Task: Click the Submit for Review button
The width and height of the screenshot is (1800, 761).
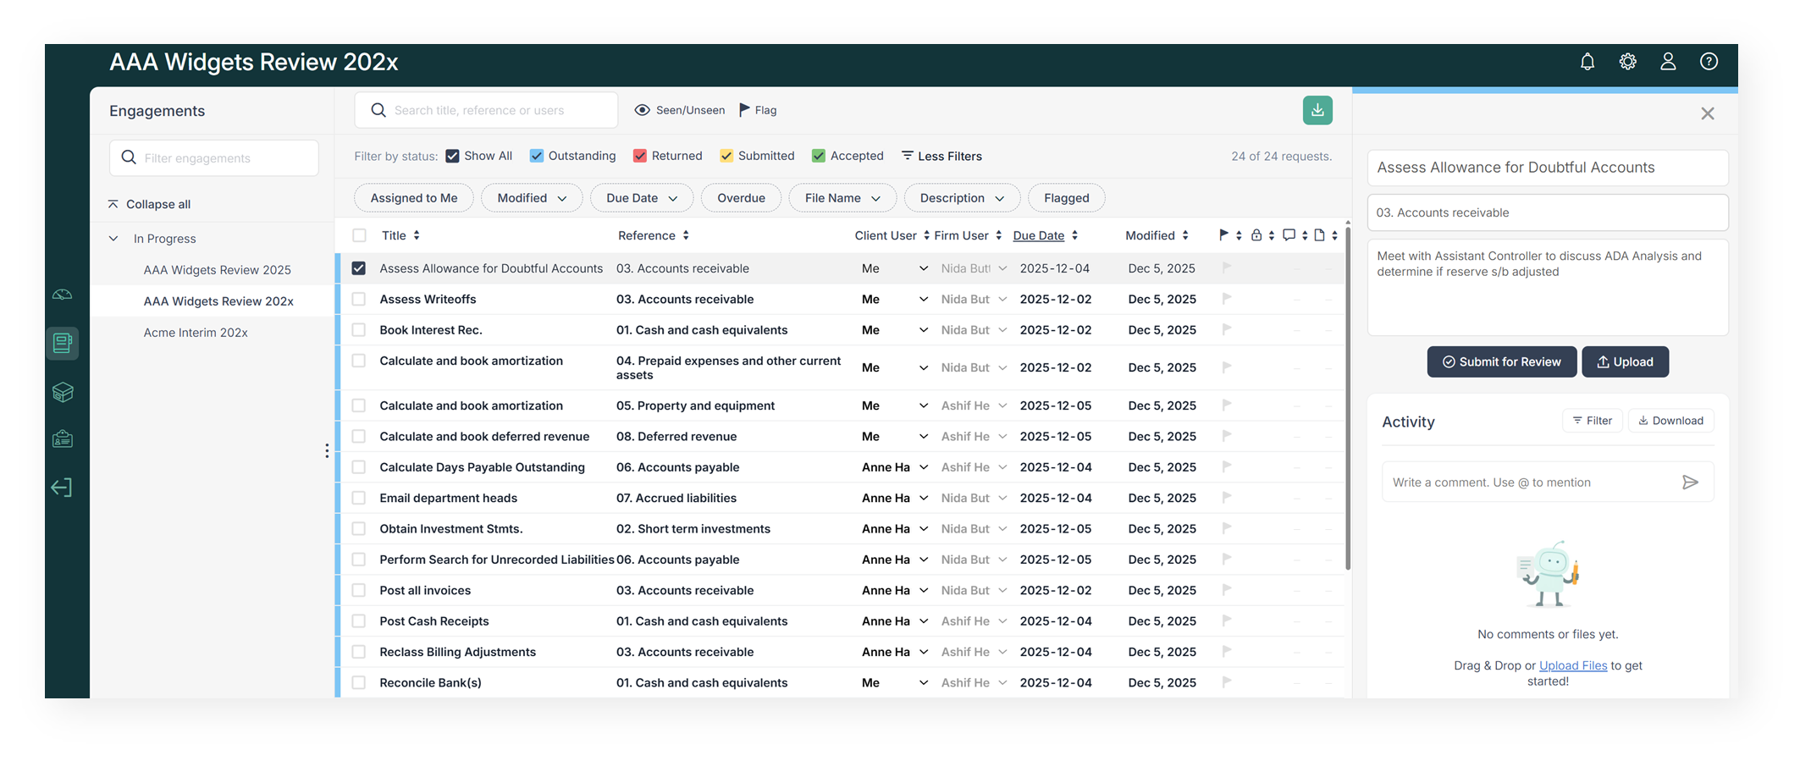Action: 1501,361
